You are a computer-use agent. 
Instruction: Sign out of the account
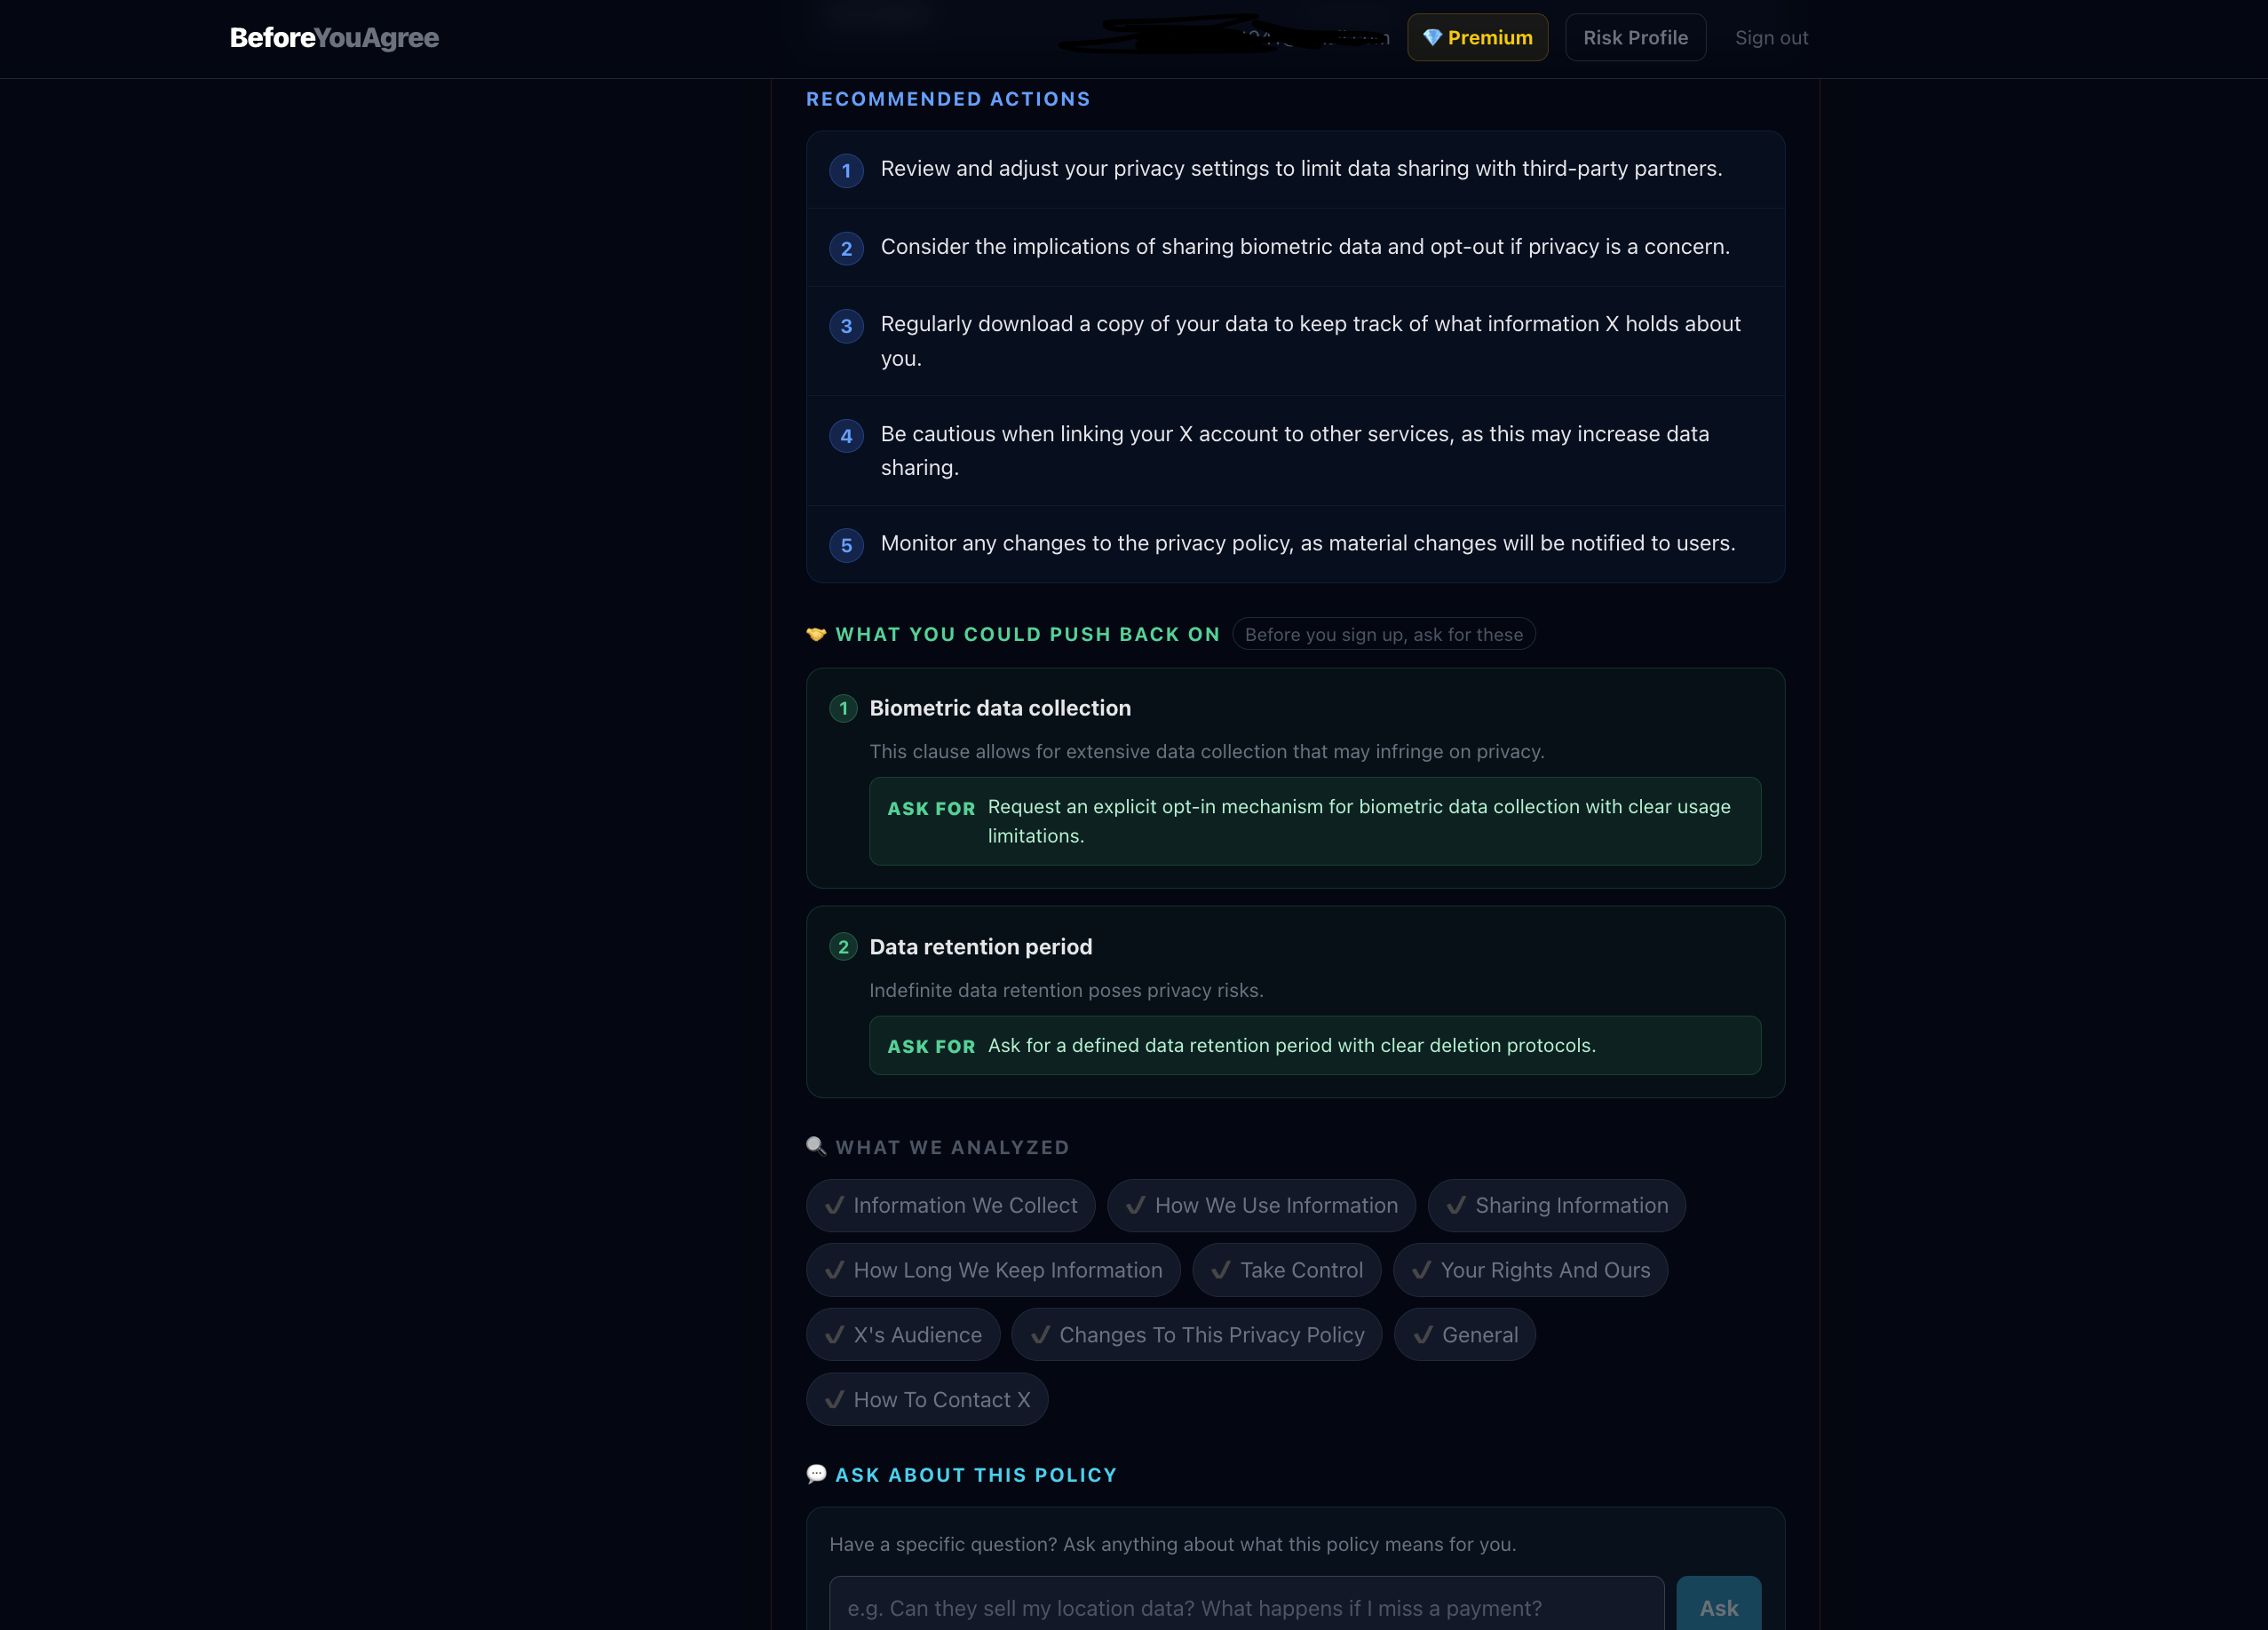(1771, 38)
